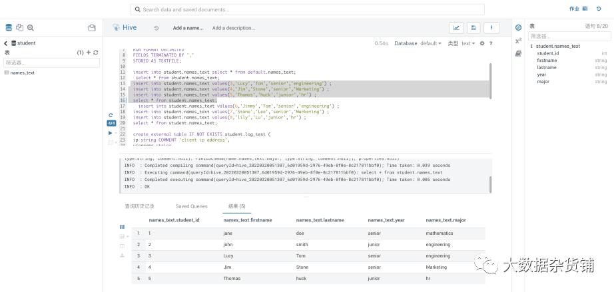Open the functions x² panel icon
The height and width of the screenshot is (292, 614).
coord(518,41)
